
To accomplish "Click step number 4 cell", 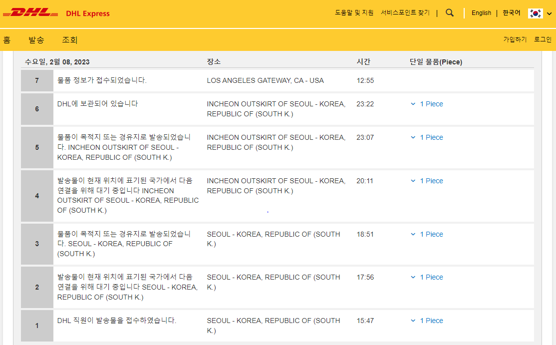I will tap(37, 196).
